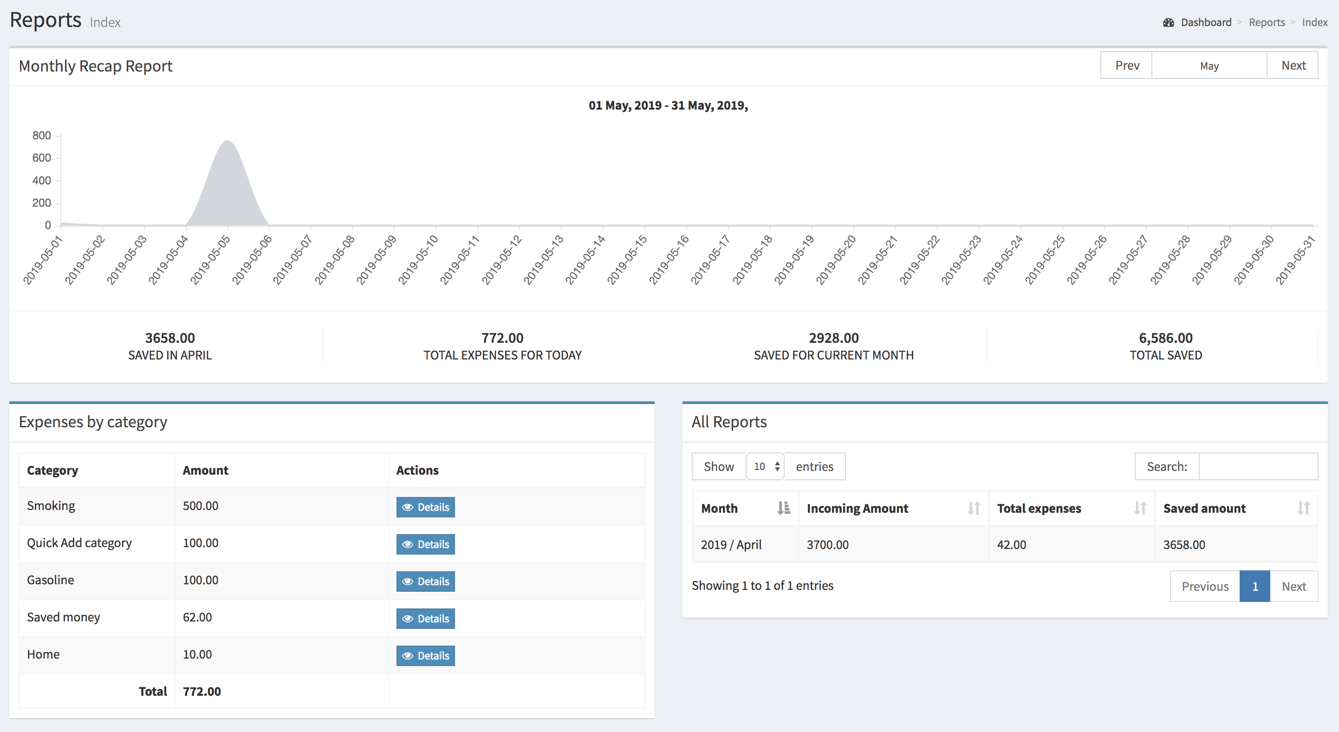Open the May month selector
The height and width of the screenshot is (732, 1339).
click(1209, 65)
